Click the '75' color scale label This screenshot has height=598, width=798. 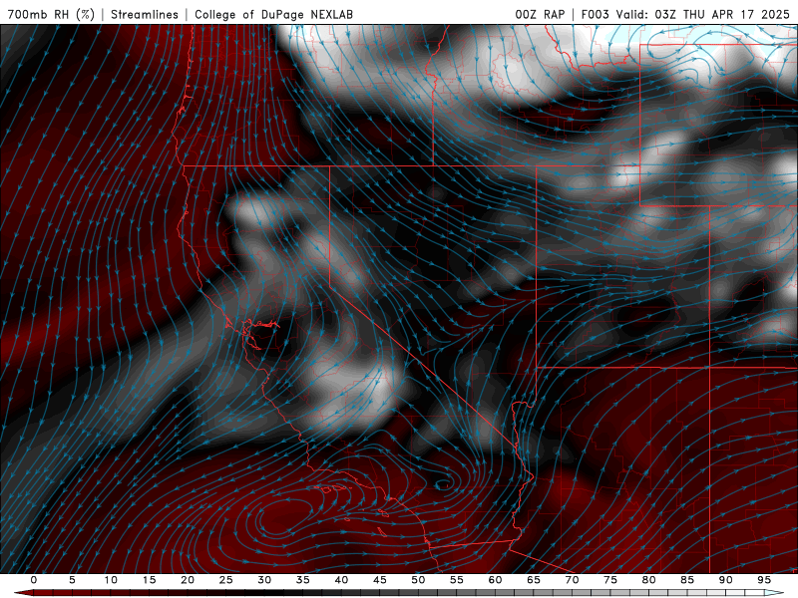point(610,580)
